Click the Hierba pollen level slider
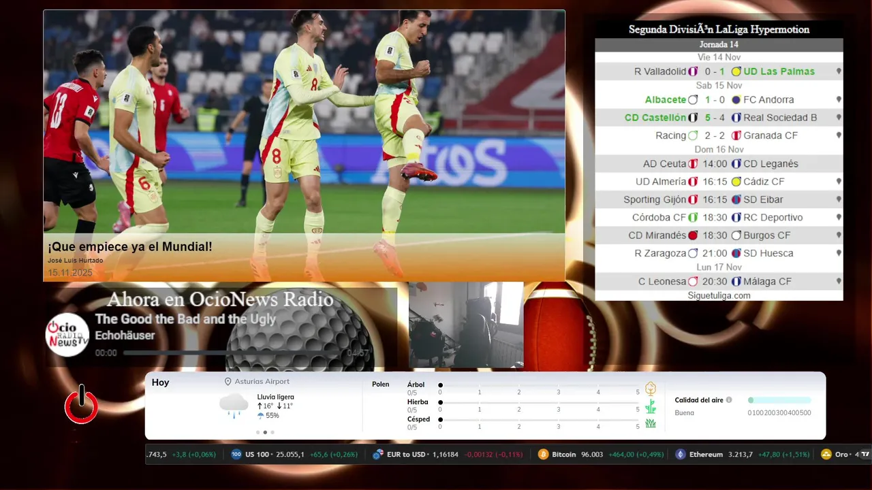This screenshot has width=872, height=490. pos(539,402)
